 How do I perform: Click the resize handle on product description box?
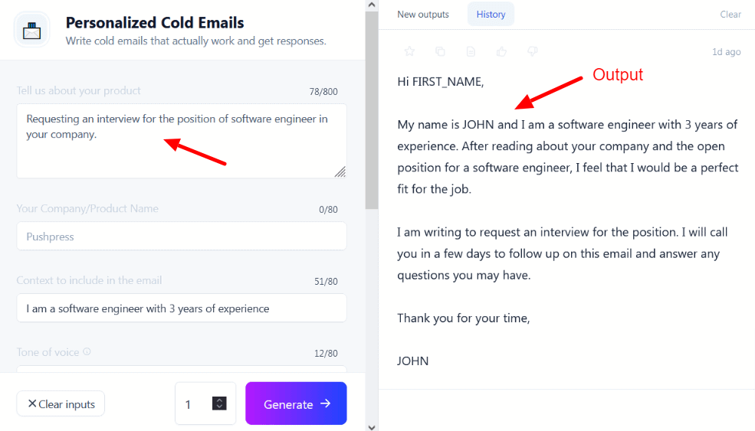click(340, 171)
